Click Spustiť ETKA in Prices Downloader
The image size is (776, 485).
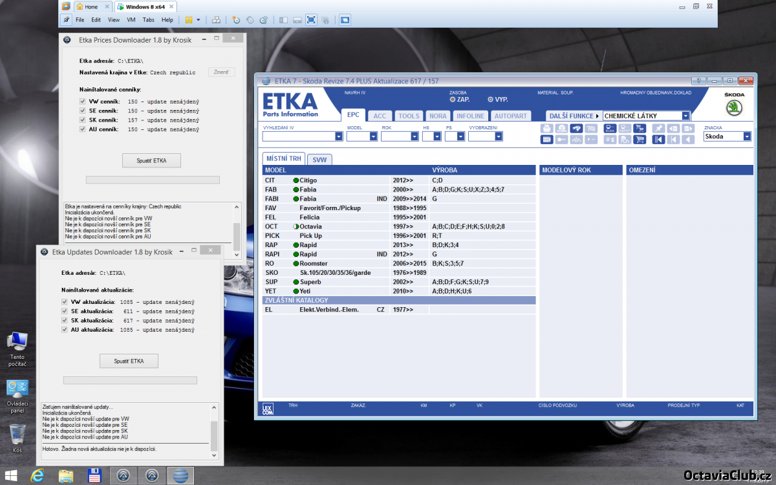[x=151, y=160]
